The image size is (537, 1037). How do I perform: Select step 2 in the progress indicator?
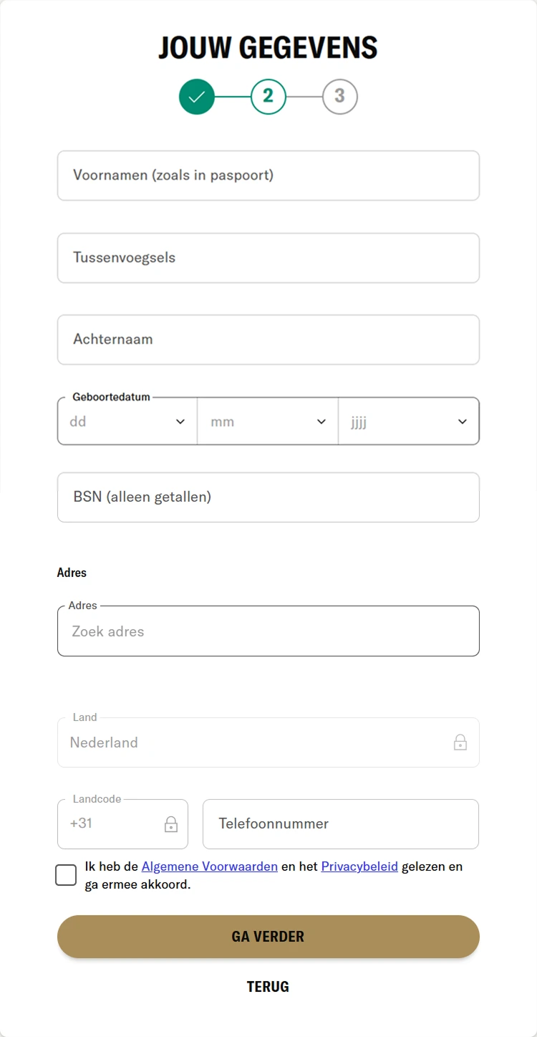[268, 96]
